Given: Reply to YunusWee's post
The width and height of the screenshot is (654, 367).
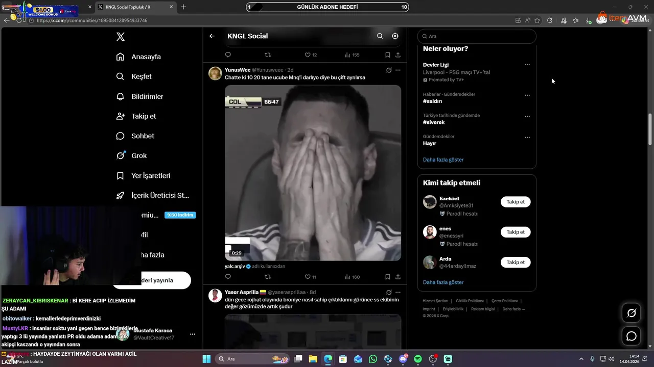Looking at the screenshot, I should [x=228, y=277].
